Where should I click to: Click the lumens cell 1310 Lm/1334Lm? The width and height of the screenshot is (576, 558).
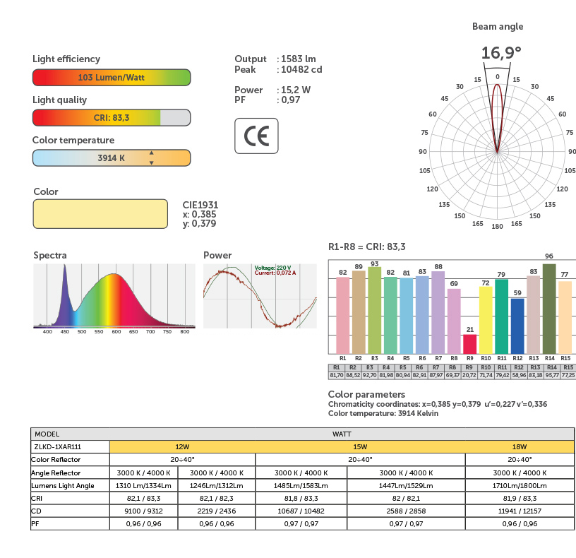(x=143, y=485)
